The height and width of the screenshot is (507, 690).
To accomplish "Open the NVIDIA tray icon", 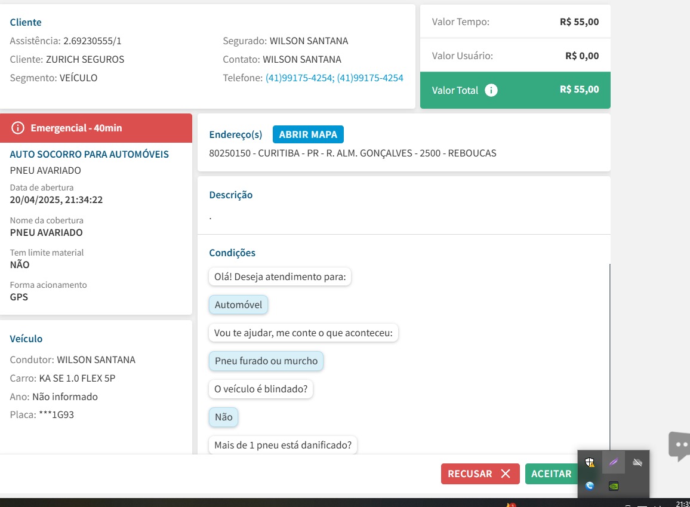I will pos(613,486).
